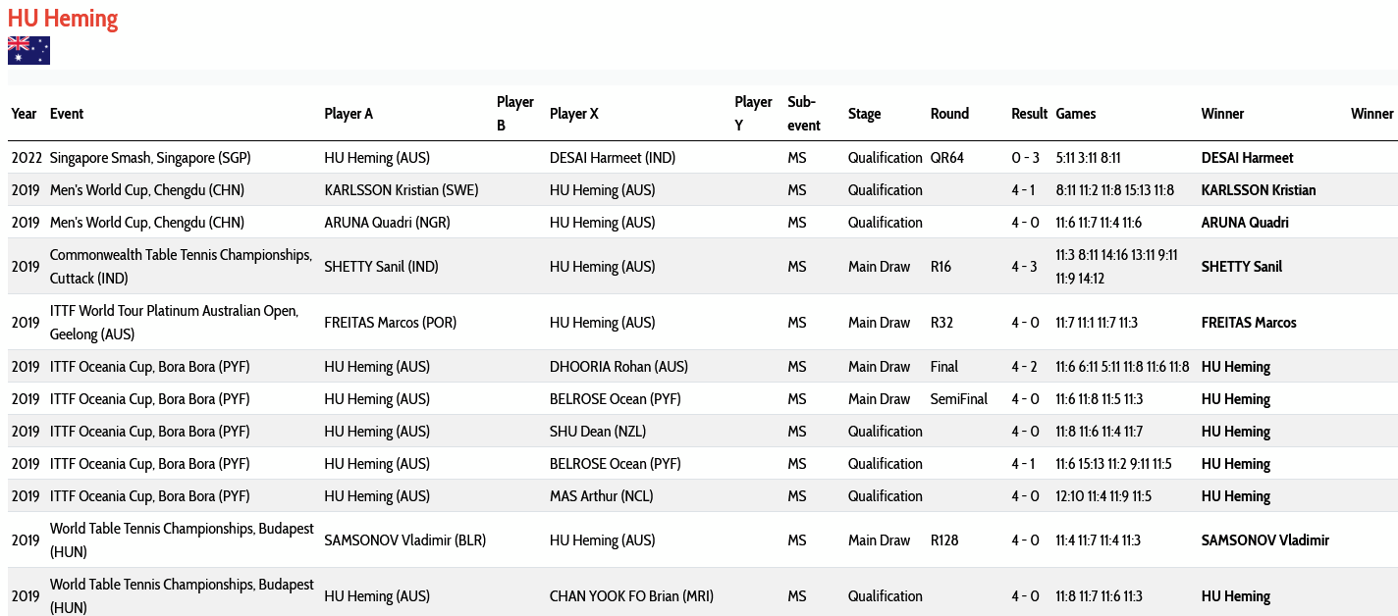This screenshot has width=1398, height=616.
Task: Click the Player A column header
Action: (x=349, y=114)
